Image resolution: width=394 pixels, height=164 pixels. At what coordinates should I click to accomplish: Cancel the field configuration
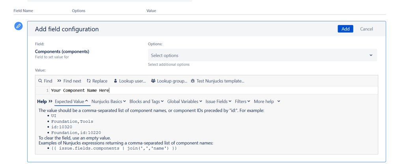366,29
